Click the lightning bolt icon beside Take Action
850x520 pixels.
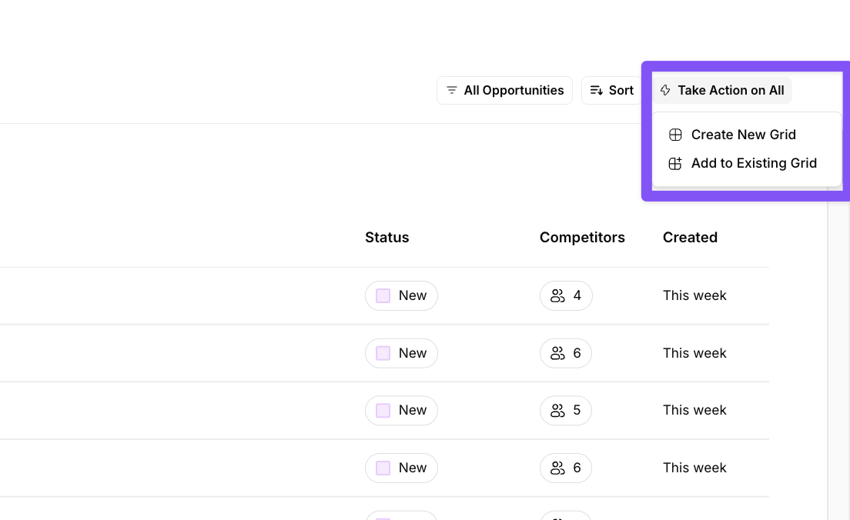(665, 91)
